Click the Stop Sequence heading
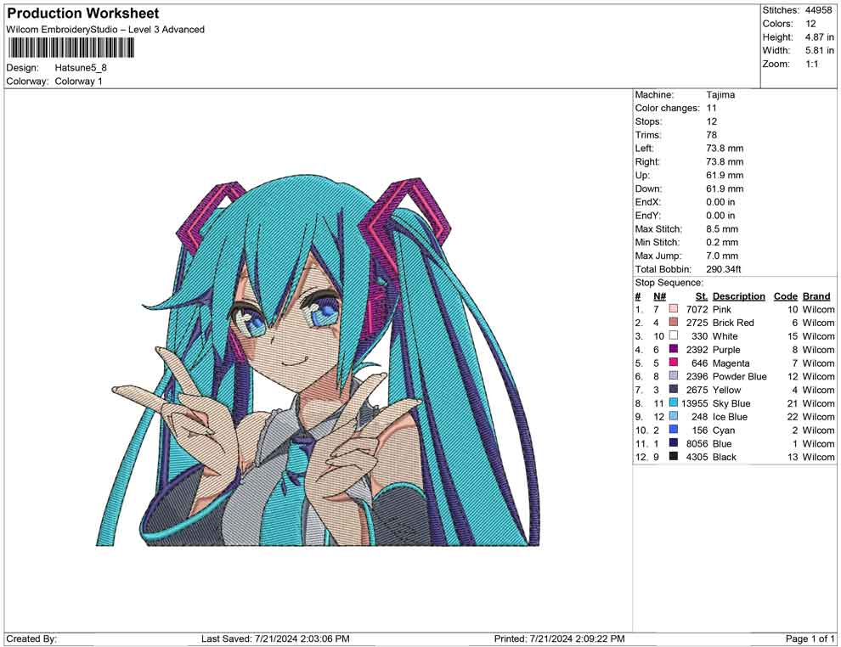 (669, 283)
